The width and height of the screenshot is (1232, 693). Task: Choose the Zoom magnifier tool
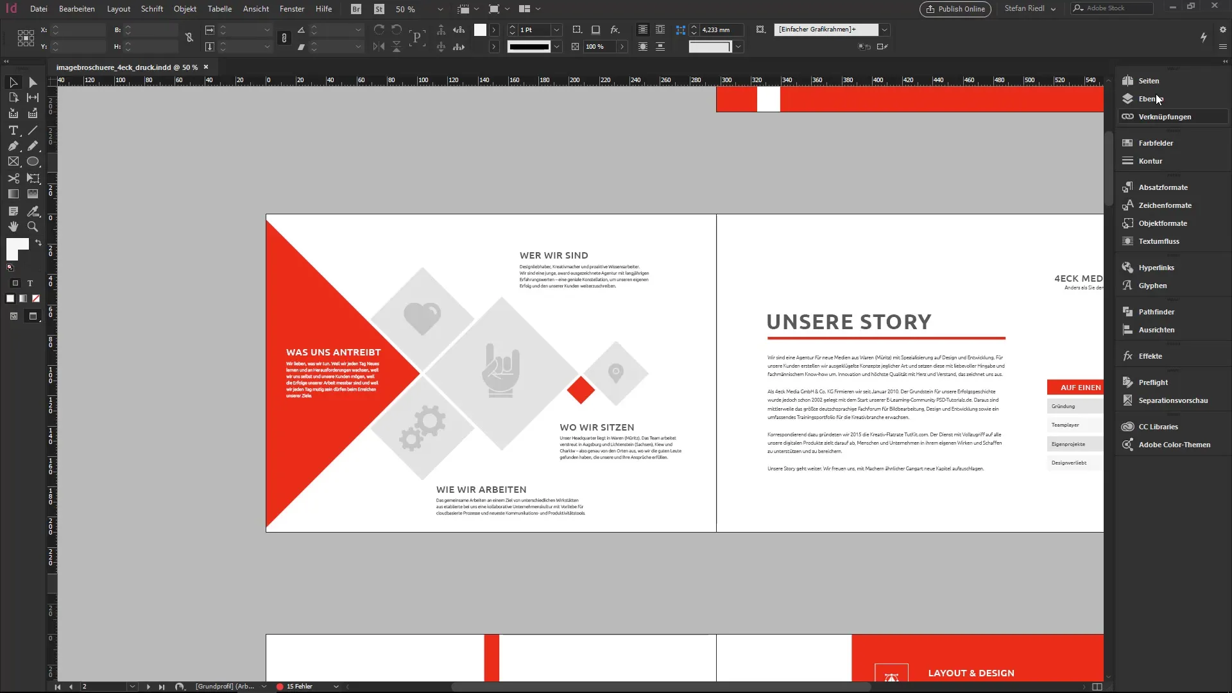click(x=33, y=227)
